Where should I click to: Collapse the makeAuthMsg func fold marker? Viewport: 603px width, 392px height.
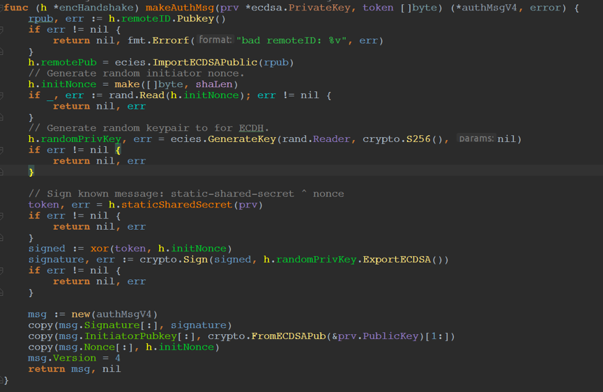(1, 8)
